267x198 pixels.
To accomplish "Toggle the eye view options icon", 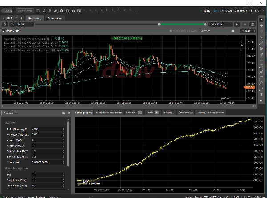I will point(73,11).
